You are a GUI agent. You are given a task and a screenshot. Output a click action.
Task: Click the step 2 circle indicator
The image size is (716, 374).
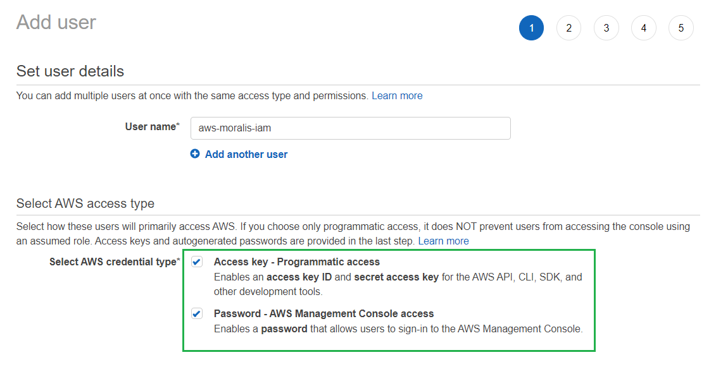tap(568, 28)
